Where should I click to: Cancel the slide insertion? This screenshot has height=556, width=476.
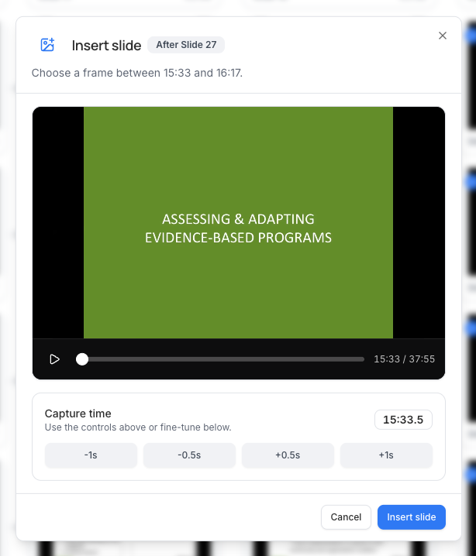pos(346,517)
